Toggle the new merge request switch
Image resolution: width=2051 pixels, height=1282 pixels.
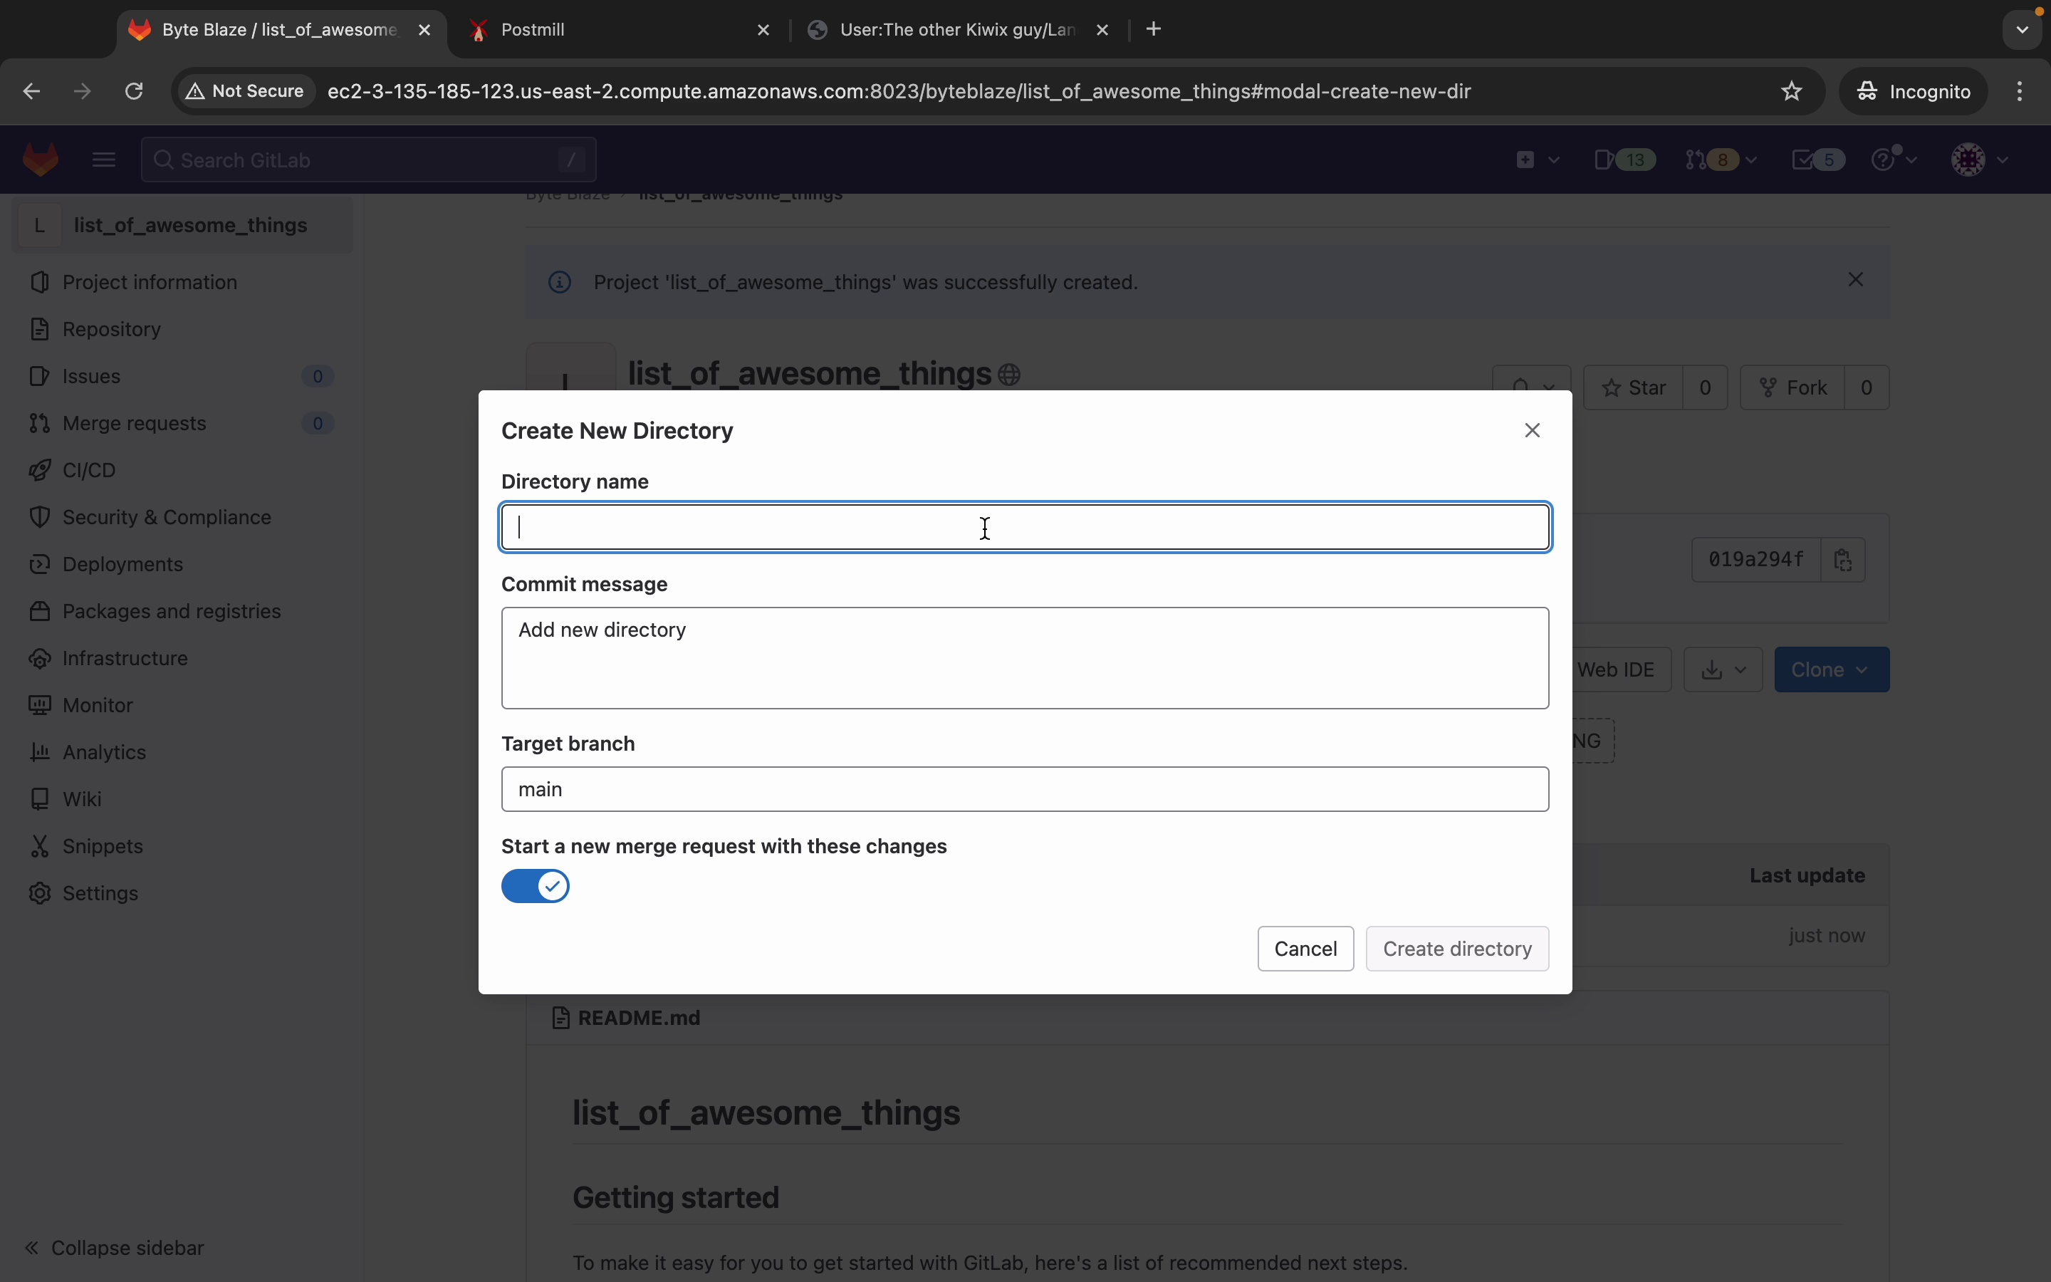535,886
